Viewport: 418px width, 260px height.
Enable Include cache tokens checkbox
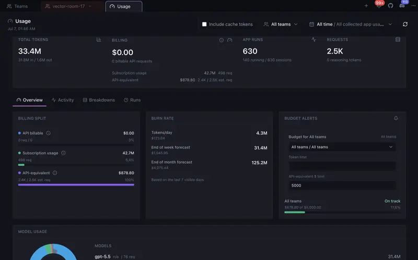[x=204, y=24]
